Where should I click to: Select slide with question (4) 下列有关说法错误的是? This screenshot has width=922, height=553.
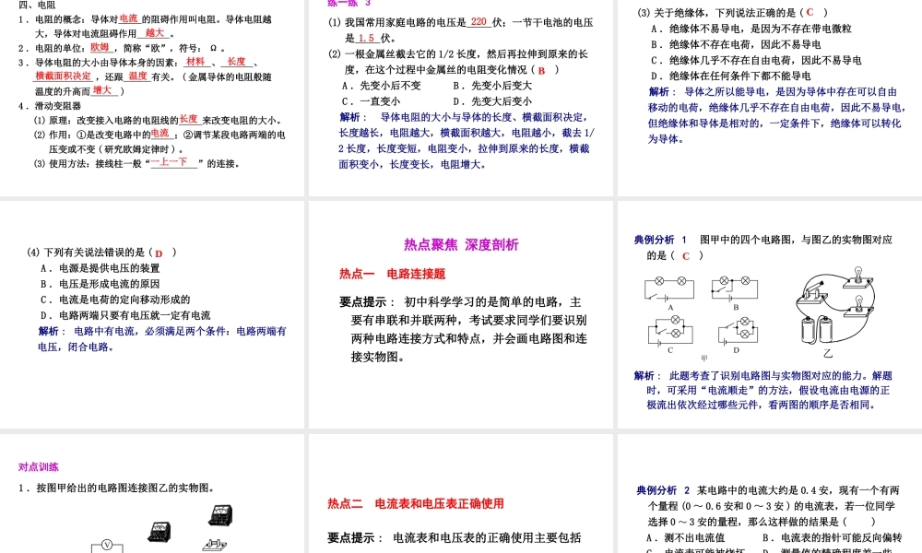click(152, 315)
